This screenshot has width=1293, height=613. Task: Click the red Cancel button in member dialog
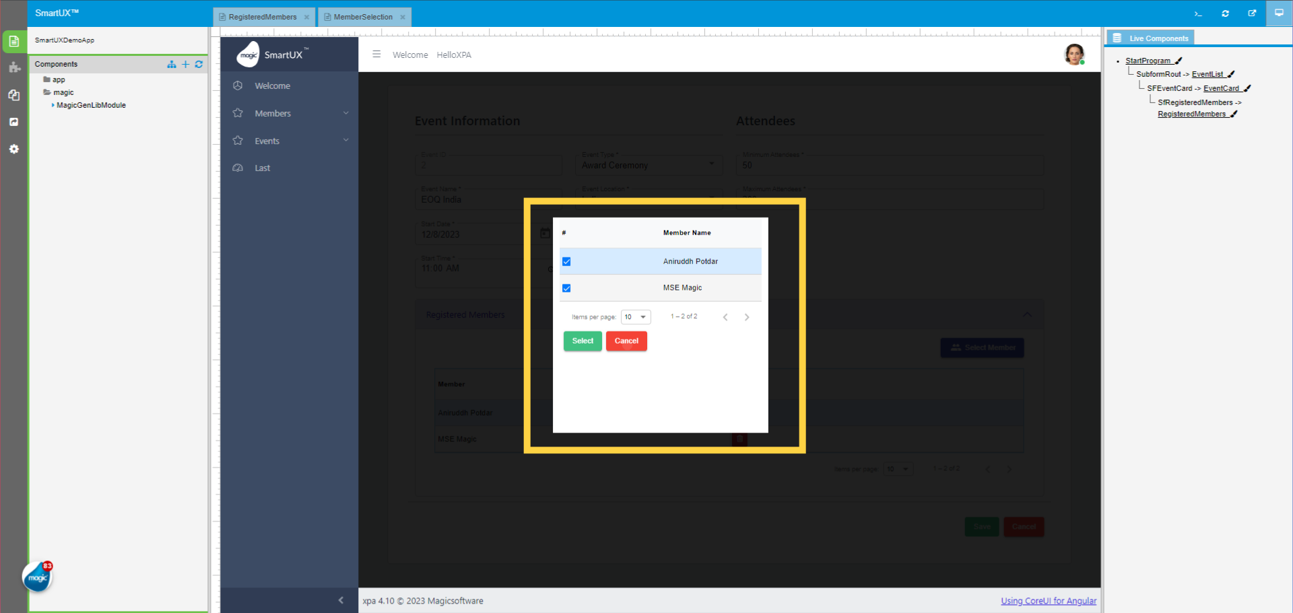(626, 341)
